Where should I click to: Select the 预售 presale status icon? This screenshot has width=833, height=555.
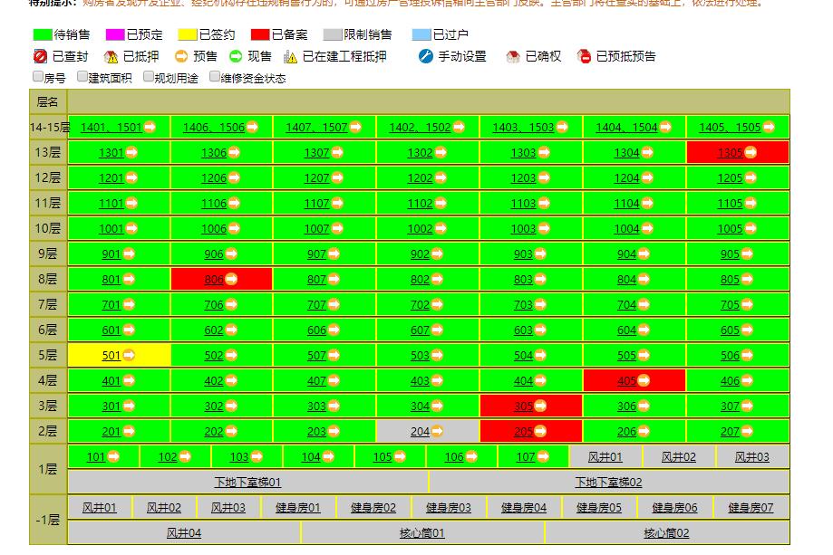pyautogui.click(x=184, y=56)
